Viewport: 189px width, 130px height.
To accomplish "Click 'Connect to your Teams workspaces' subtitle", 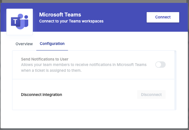I will tap(71, 21).
